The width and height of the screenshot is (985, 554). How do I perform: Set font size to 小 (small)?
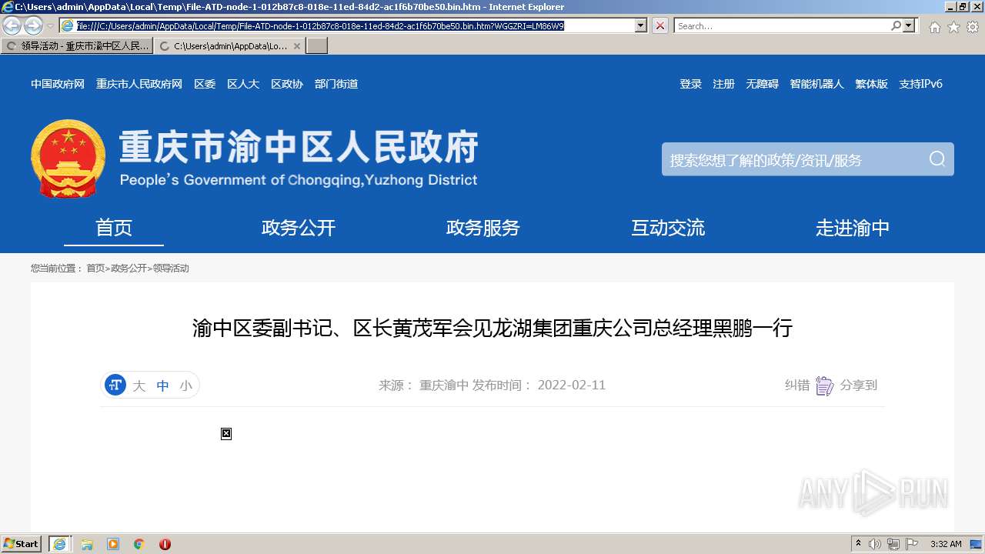click(186, 385)
